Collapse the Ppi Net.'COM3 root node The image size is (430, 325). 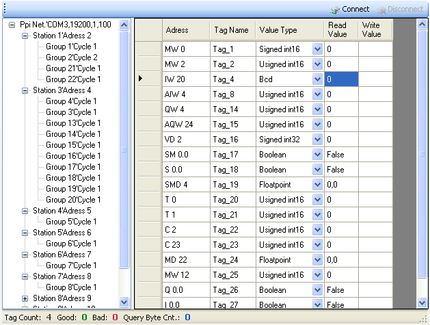pos(13,25)
